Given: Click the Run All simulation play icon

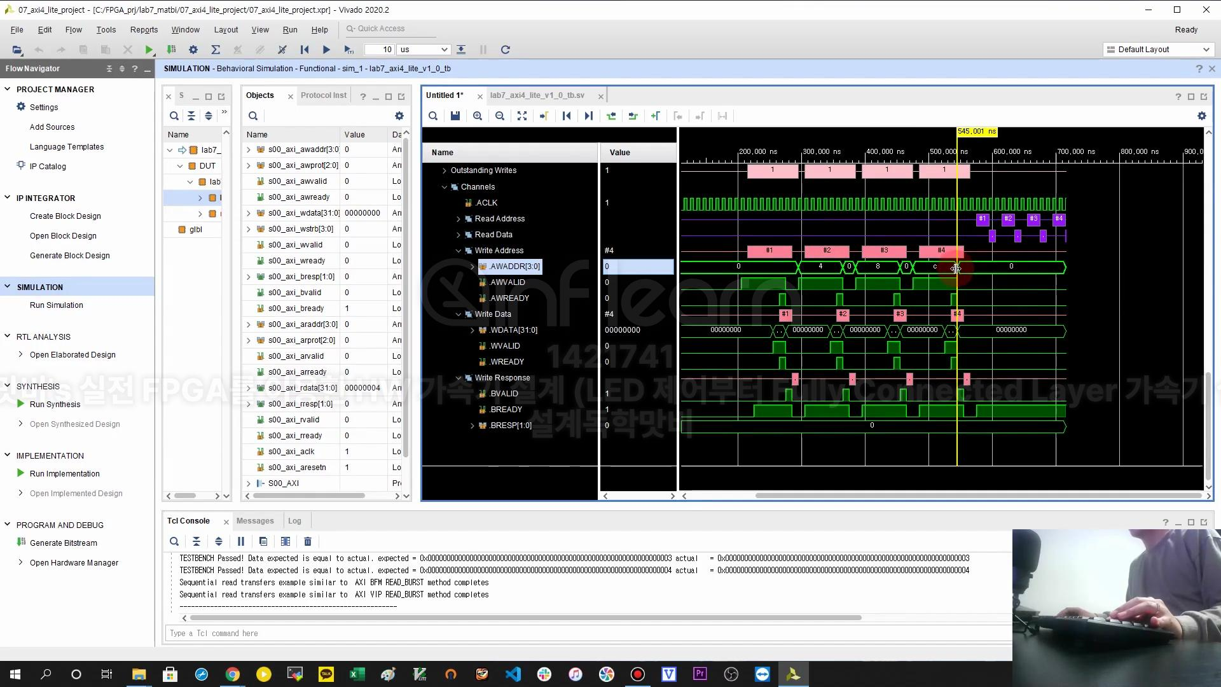Looking at the screenshot, I should click(x=326, y=50).
